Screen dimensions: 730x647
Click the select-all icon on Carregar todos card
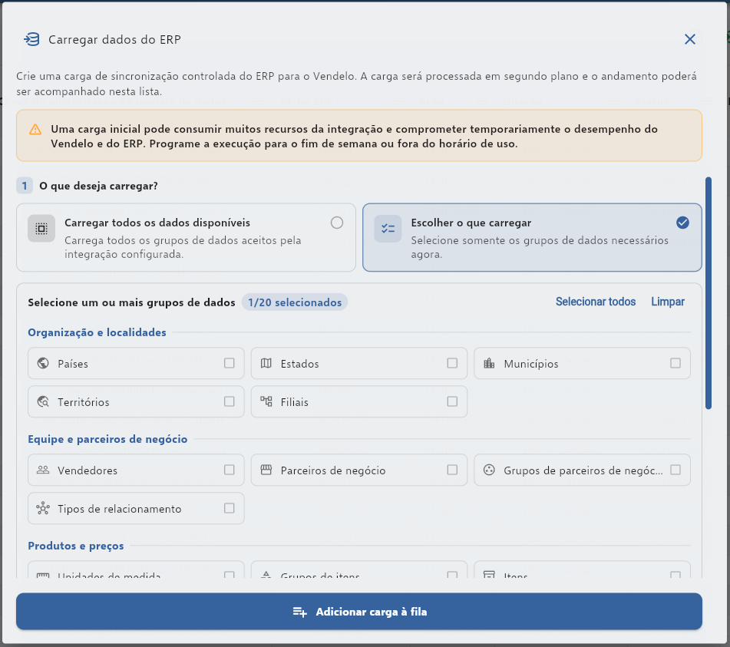[41, 229]
